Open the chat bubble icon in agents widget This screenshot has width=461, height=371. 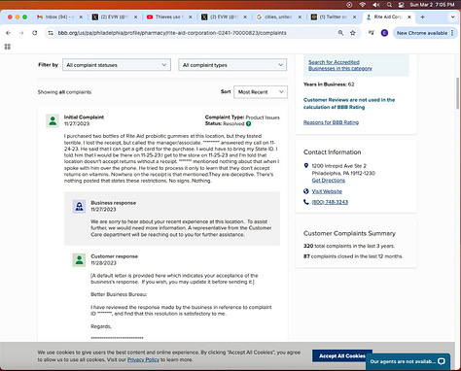click(442, 361)
